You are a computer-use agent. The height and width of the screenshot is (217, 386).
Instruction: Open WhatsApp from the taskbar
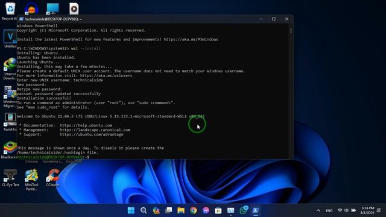point(243,210)
